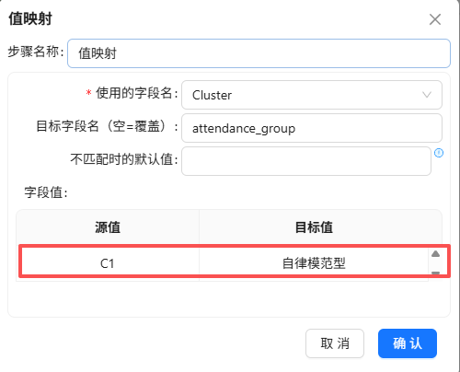Click the scroll up arrow in the table
Viewport: 460px width, 372px height.
pyautogui.click(x=435, y=253)
